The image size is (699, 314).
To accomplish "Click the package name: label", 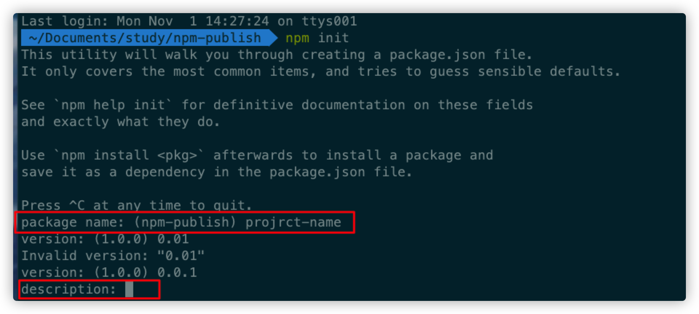I will 73,222.
